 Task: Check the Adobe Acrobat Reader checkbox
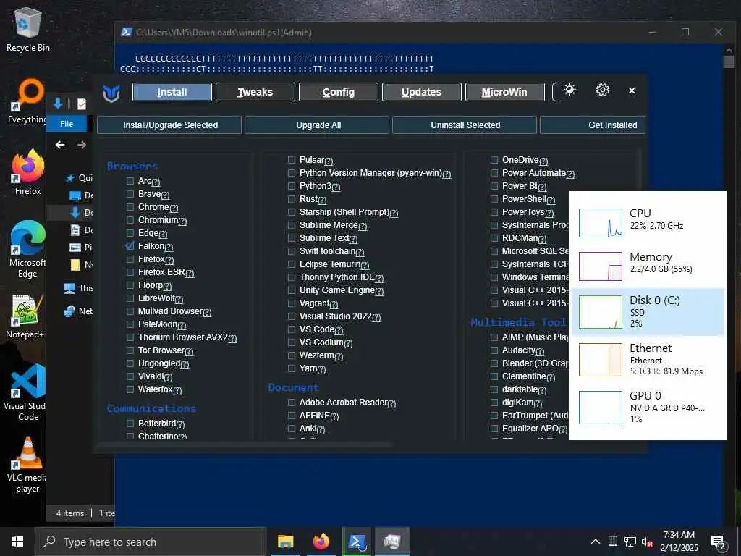[x=292, y=403]
